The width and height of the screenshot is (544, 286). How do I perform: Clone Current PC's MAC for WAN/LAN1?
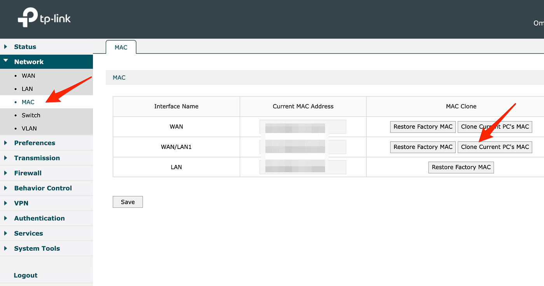point(495,147)
